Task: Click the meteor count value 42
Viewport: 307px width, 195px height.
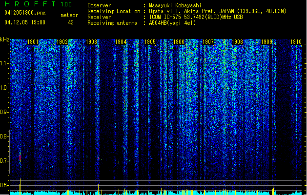Action: (x=71, y=22)
